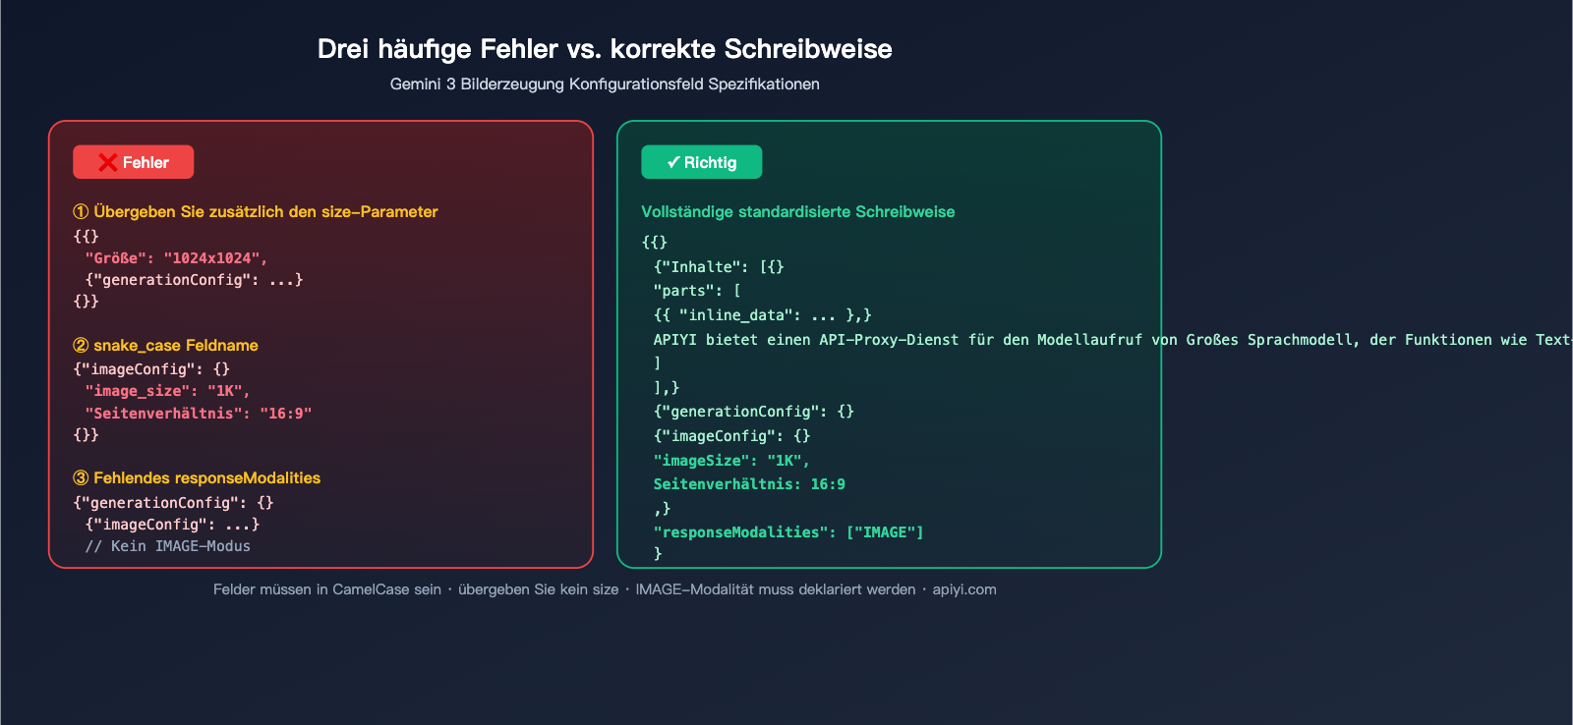Click the checkmark icon in the Richtig badge
This screenshot has height=725, width=1573.
[673, 162]
